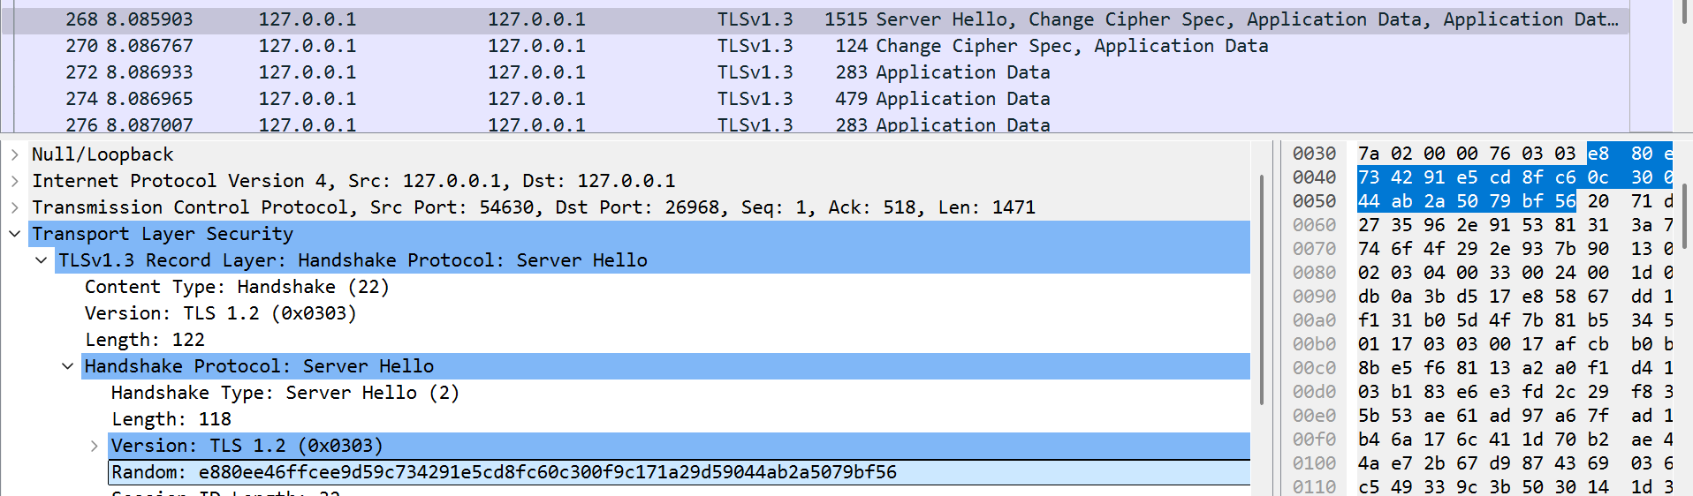Select packet 268 Server Hello row

tap(795, 19)
